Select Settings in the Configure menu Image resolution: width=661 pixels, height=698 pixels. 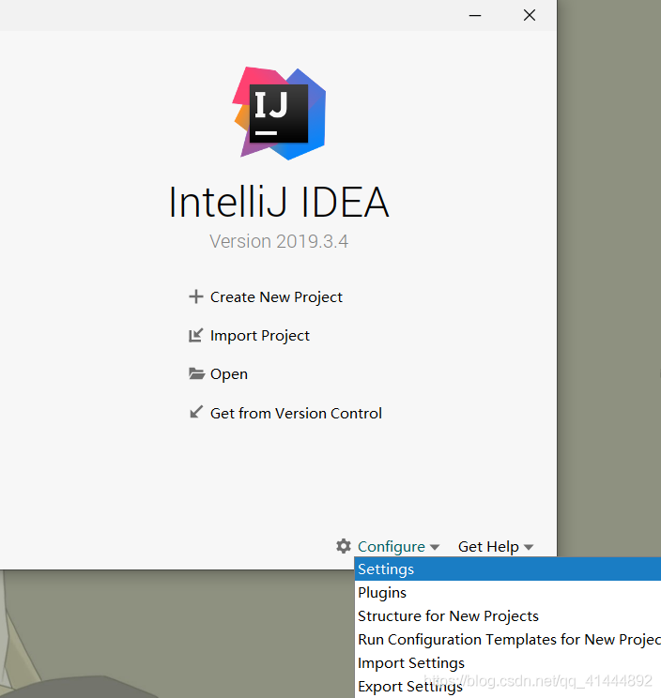point(508,569)
